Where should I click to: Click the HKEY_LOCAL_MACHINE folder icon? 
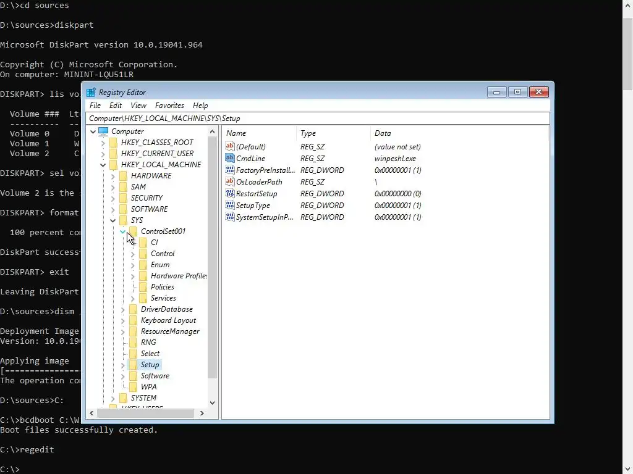[x=114, y=164]
